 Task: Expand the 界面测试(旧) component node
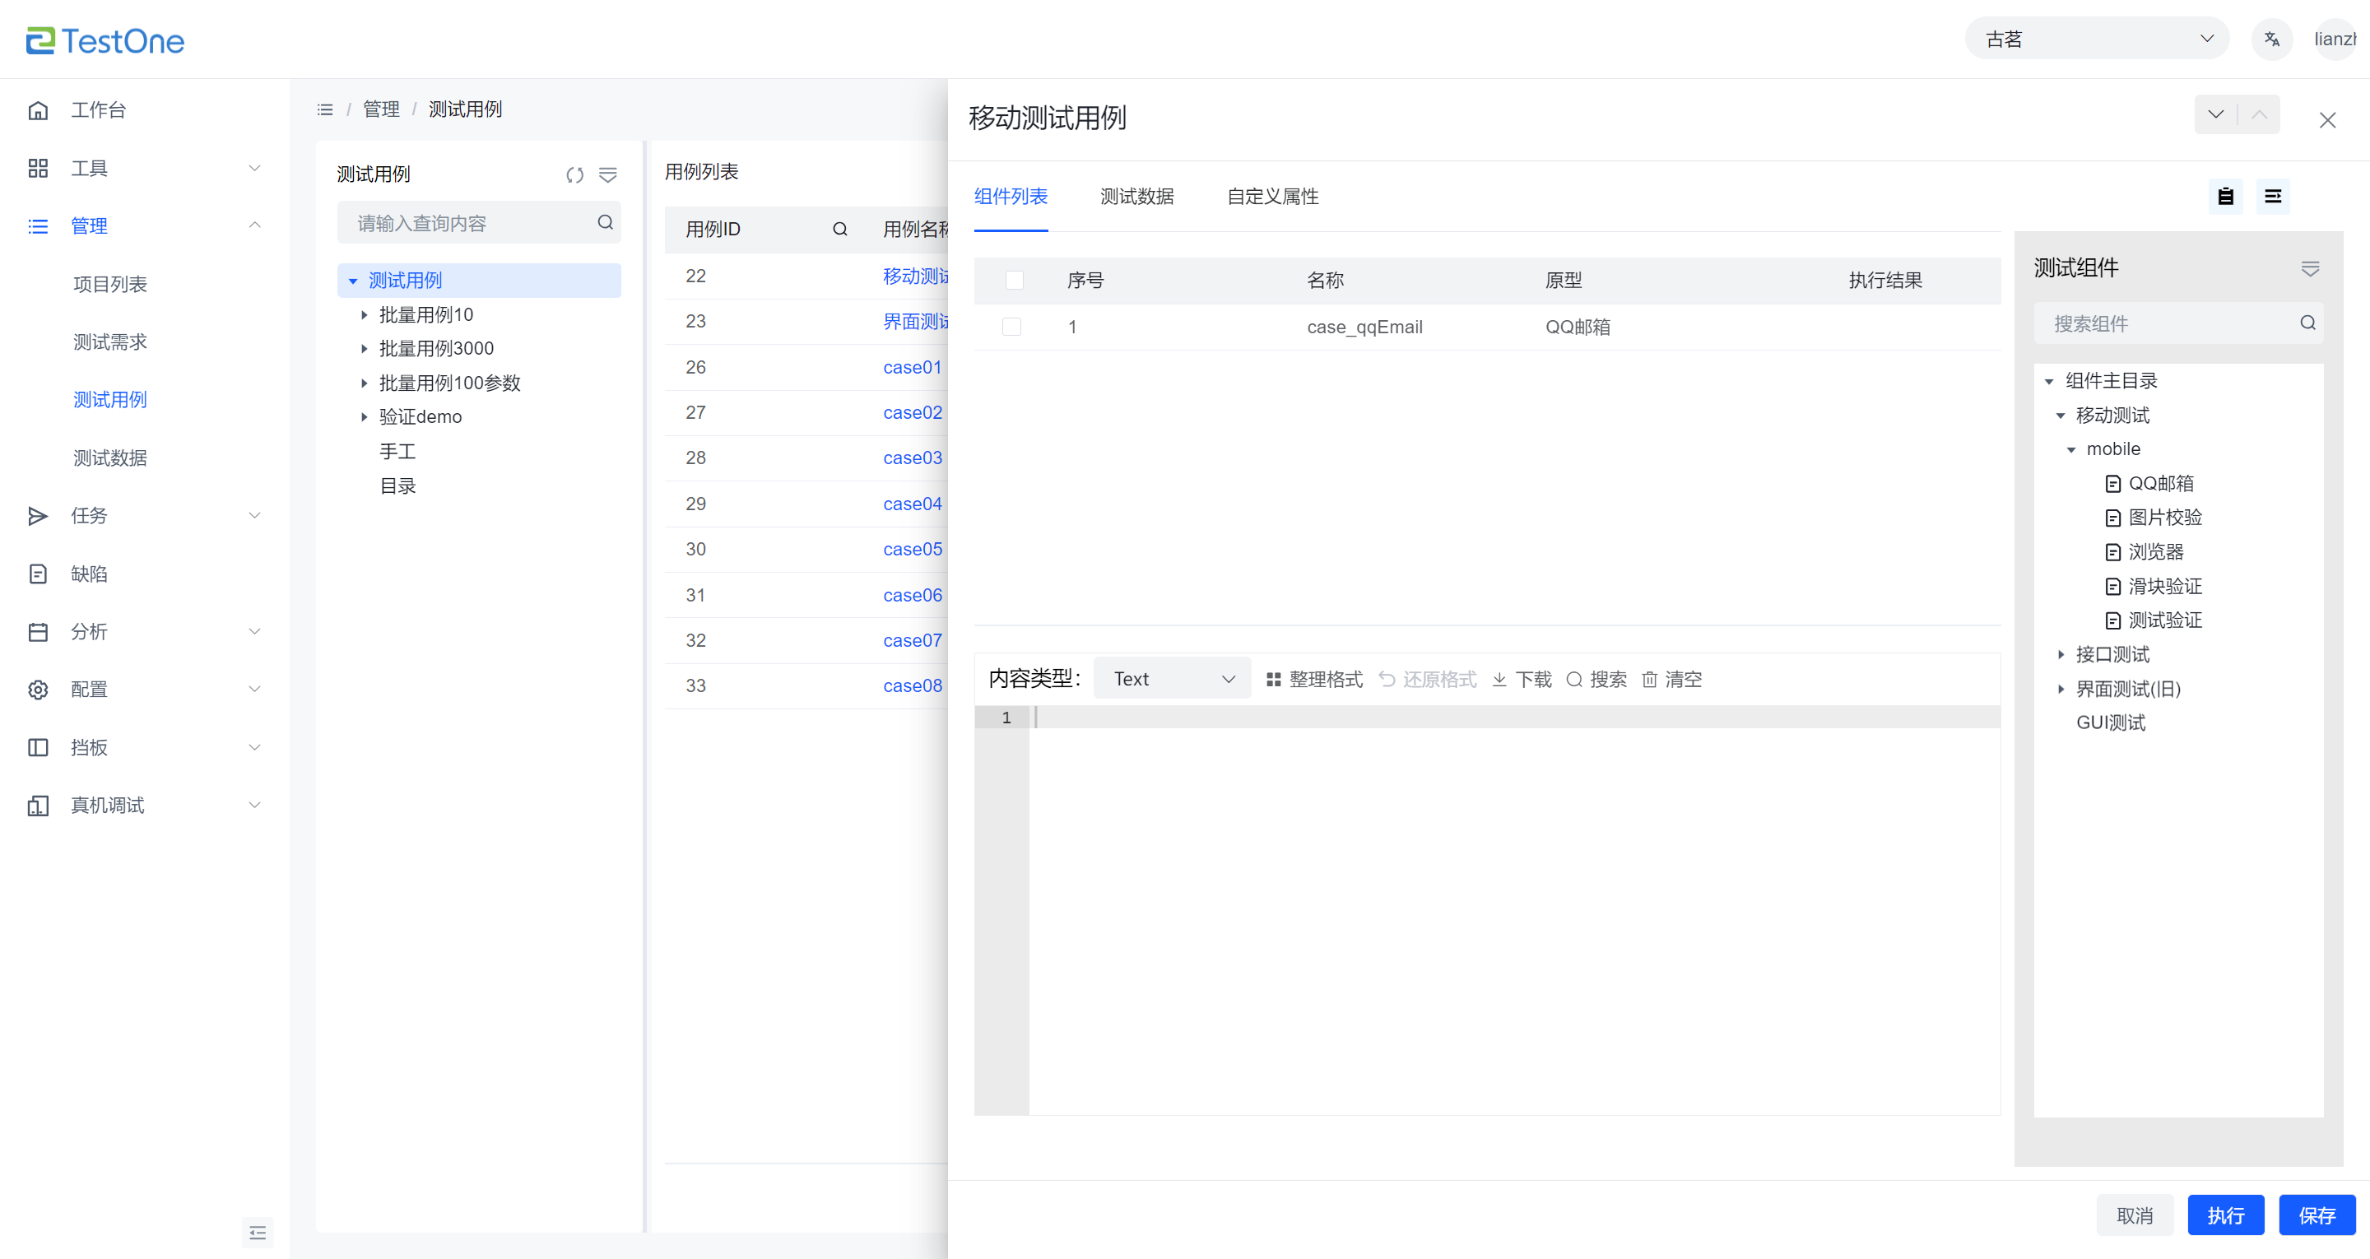(2060, 690)
